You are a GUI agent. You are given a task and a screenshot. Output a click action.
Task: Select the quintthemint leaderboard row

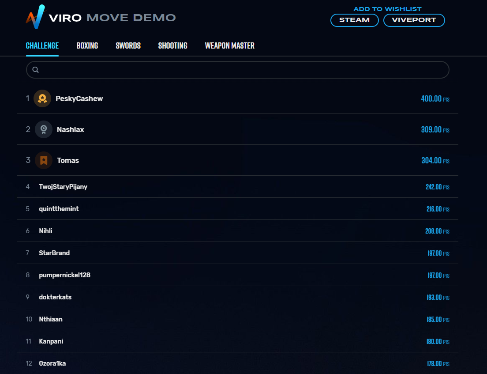(x=59, y=209)
